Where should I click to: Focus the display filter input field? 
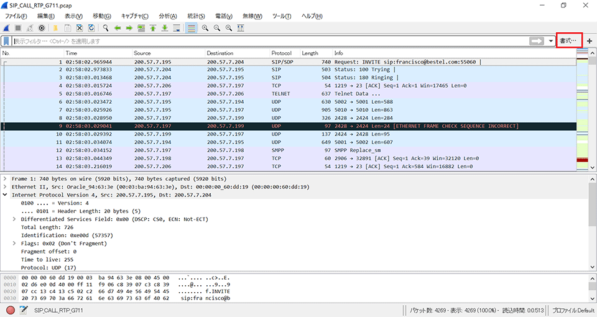tap(271, 41)
